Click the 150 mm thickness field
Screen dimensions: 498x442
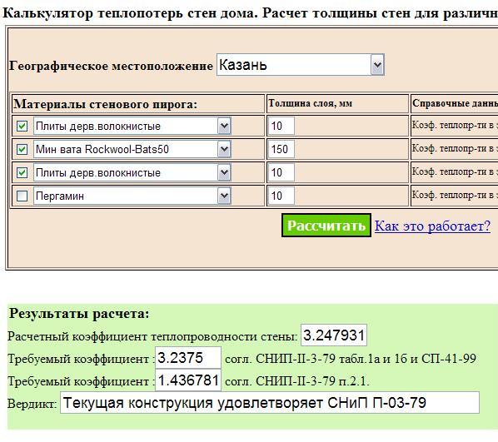[281, 149]
